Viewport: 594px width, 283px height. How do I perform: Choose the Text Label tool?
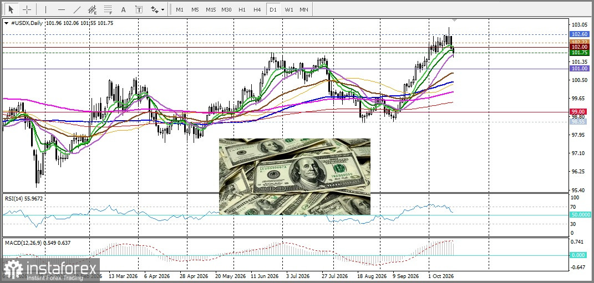click(x=139, y=9)
